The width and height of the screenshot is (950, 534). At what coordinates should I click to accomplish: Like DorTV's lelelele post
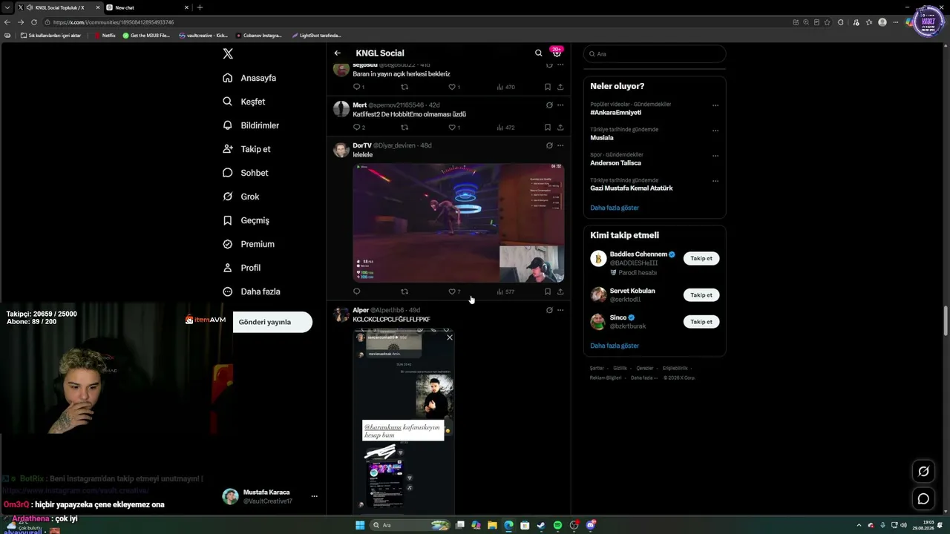[452, 291]
